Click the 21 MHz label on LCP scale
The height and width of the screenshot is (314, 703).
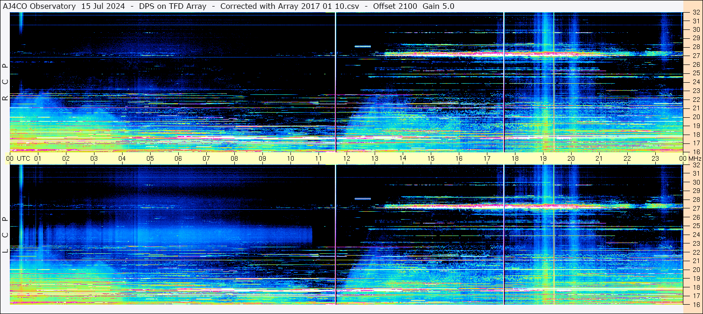click(x=696, y=261)
